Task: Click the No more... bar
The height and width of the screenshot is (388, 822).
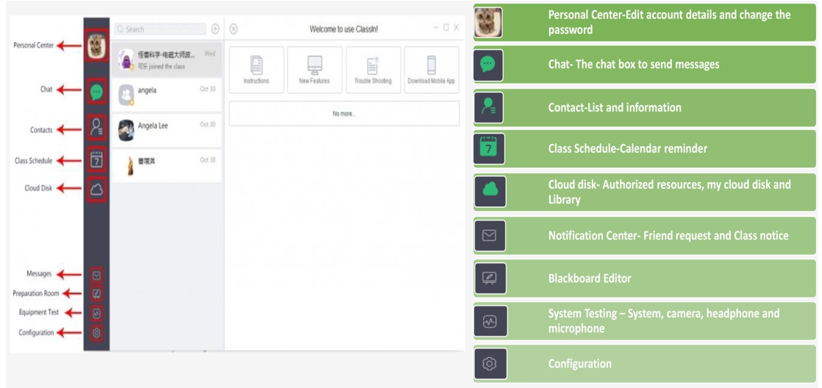Action: pyautogui.click(x=344, y=114)
